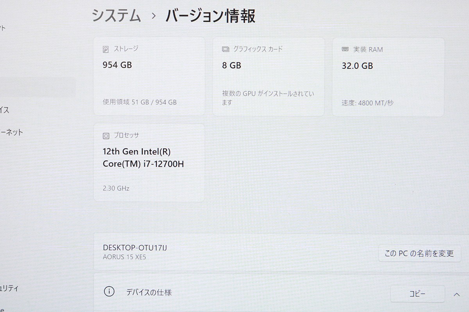
Task: Click the processor chip icon
Action: click(106, 136)
